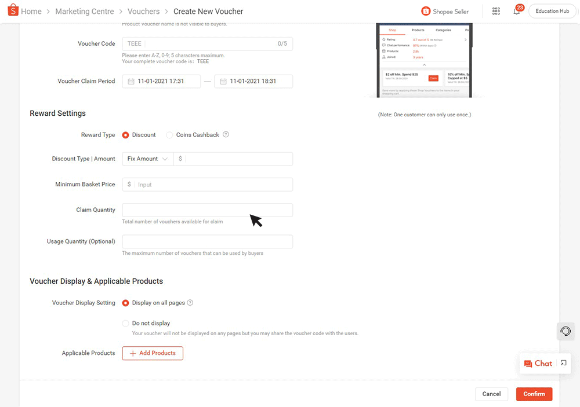
Task: Select the Discount reward type radio
Action: [x=125, y=134]
